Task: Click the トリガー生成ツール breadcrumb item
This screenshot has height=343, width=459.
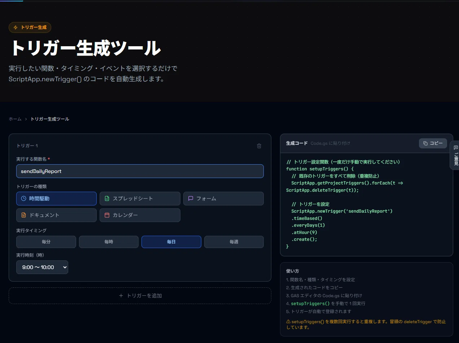Action: tap(50, 119)
